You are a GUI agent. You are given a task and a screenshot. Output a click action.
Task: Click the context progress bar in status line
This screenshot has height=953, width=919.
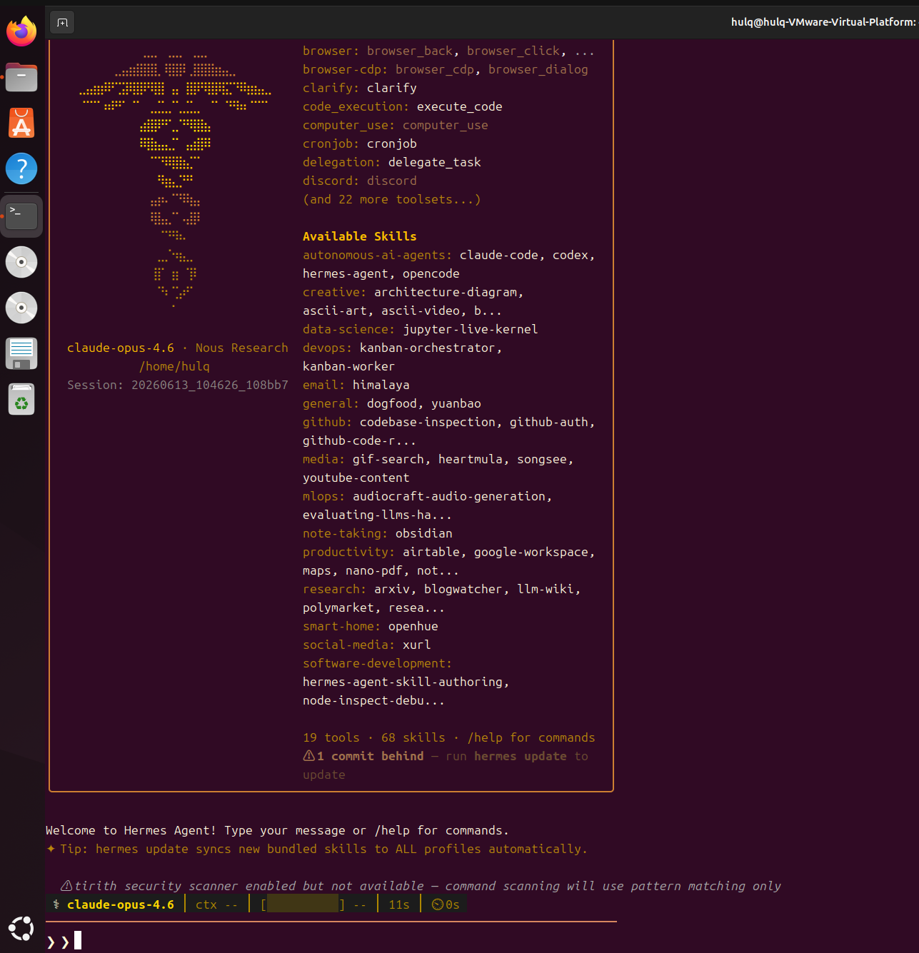(x=303, y=904)
